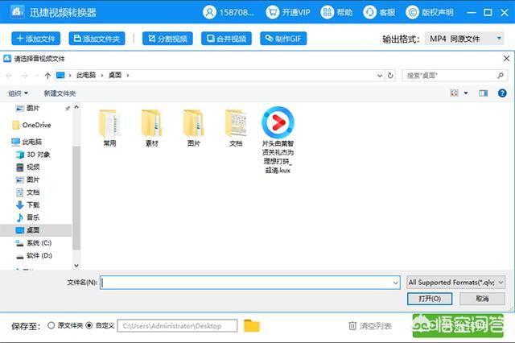Click the 添加文件 button
This screenshot has height=343, width=515.
coord(35,39)
